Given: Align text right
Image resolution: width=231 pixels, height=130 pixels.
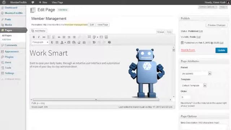Looking at the screenshot, I should click(74, 37).
